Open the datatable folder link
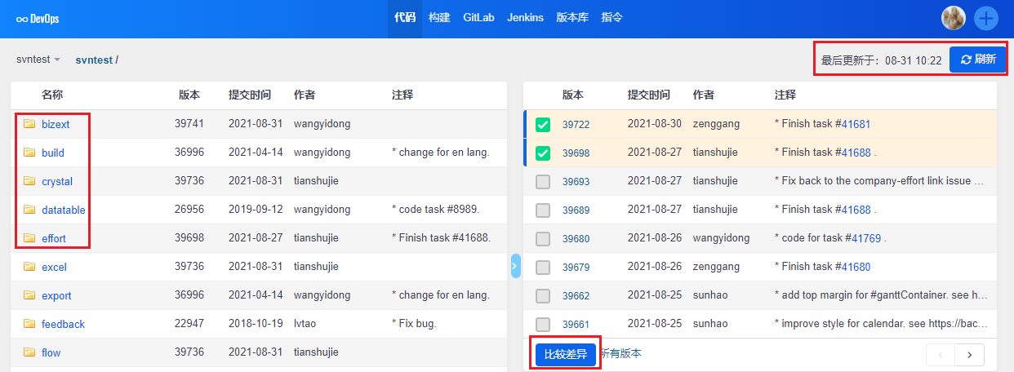Viewport: 1014px width, 372px height. [64, 210]
